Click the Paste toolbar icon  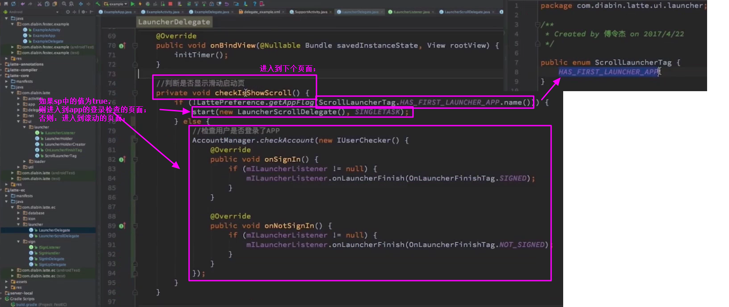[55, 4]
